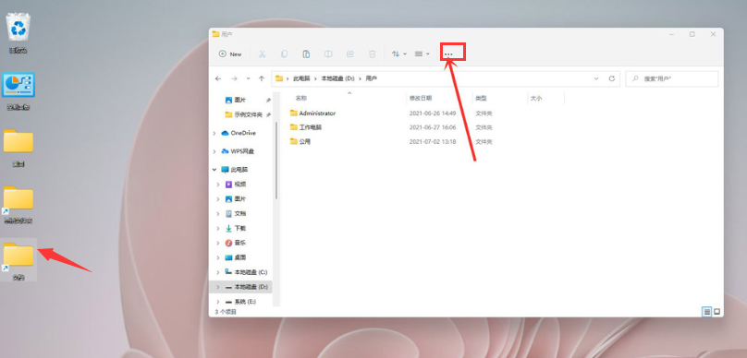The image size is (747, 358).
Task: Click the date 2021-06-26 14:49
Action: (433, 113)
